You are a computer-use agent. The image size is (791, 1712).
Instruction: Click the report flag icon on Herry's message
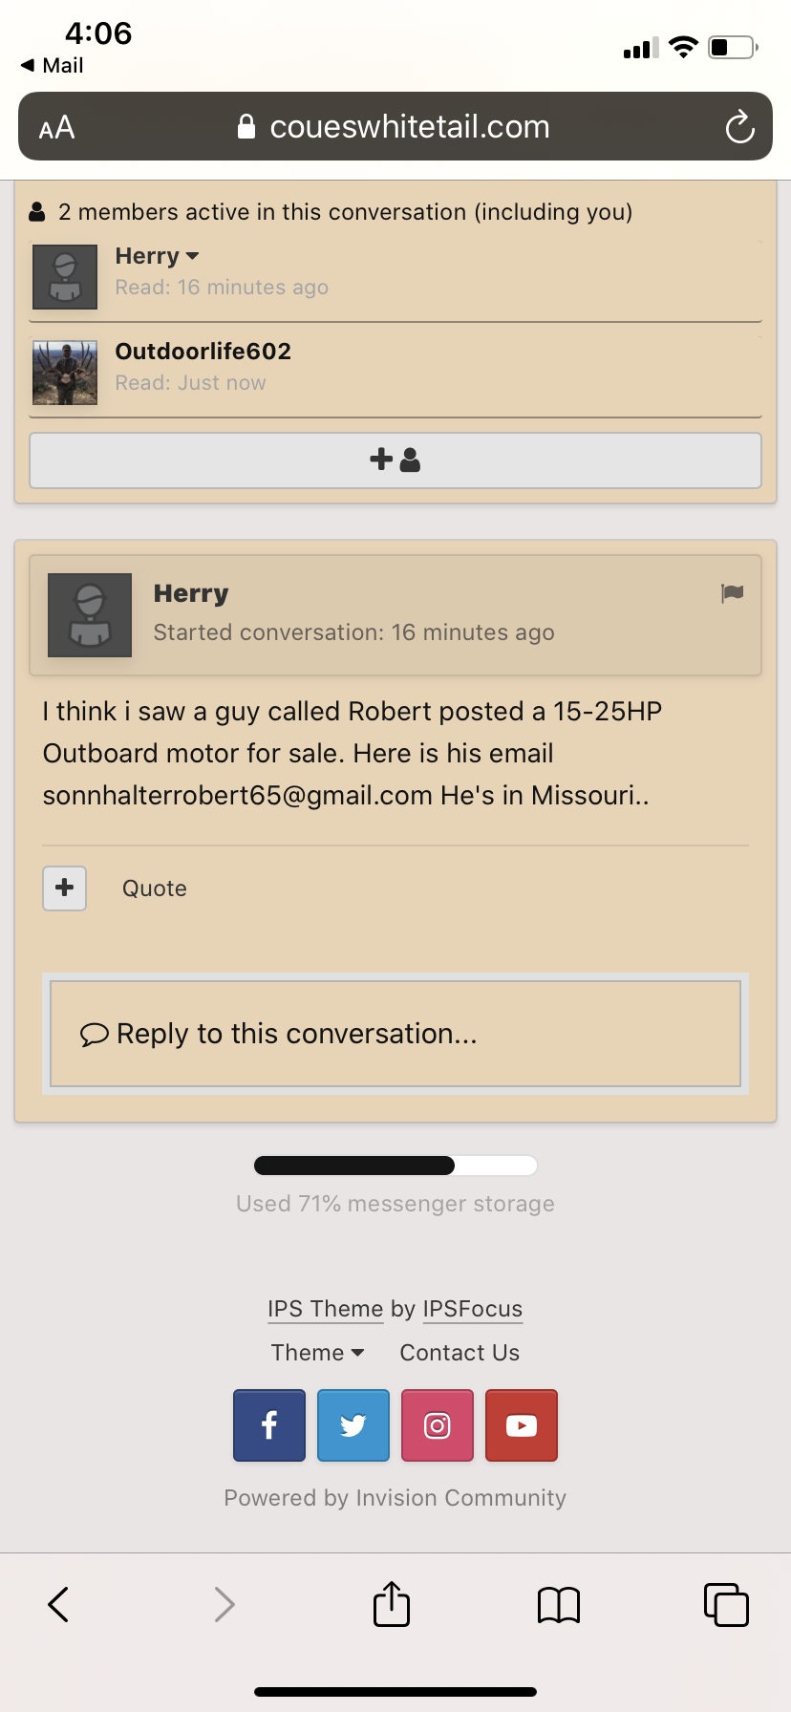coord(733,593)
